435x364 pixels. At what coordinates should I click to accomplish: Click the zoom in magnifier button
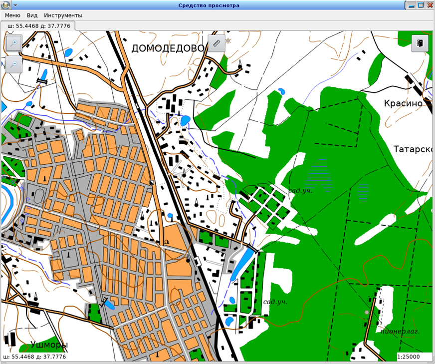click(13, 43)
